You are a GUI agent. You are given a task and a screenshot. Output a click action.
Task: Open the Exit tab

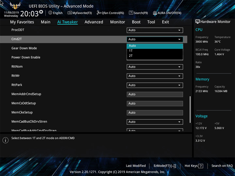(165, 22)
